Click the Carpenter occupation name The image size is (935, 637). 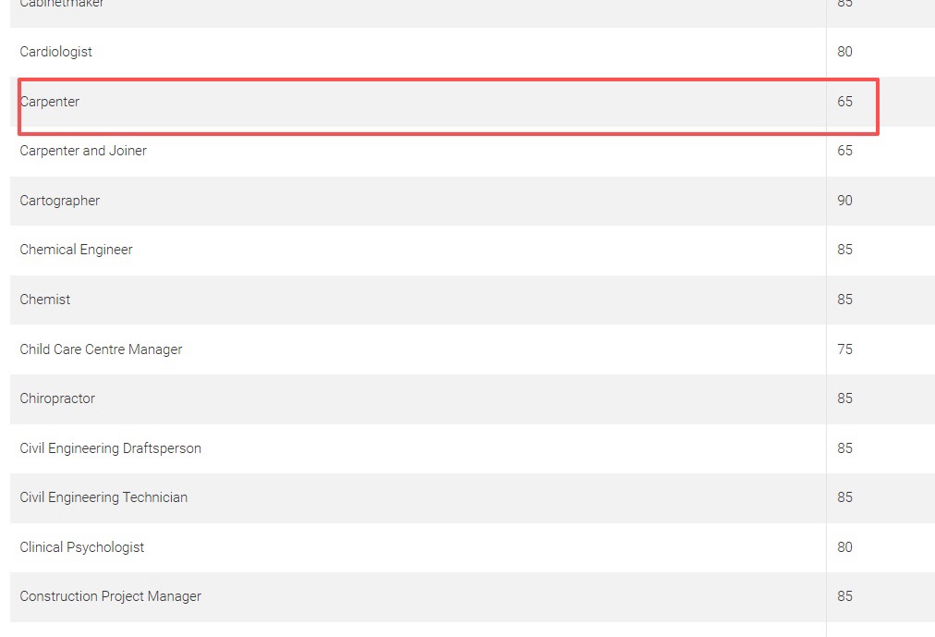tap(50, 102)
